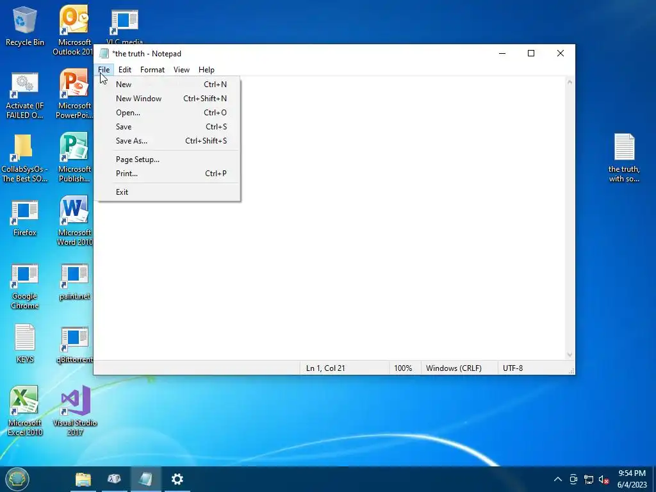Image resolution: width=656 pixels, height=492 pixels.
Task: Click 'Windows (CRLF)' in status bar
Action: tap(454, 368)
